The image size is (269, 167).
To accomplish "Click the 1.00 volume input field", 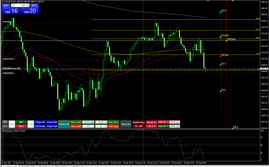I will tap(20, 6).
